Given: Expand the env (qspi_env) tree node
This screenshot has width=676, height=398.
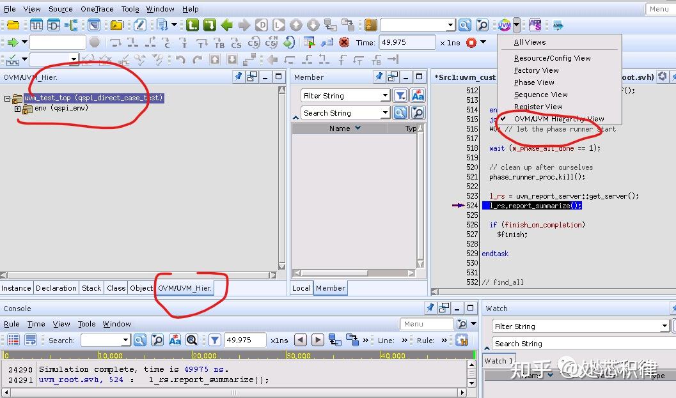Looking at the screenshot, I should [18, 109].
